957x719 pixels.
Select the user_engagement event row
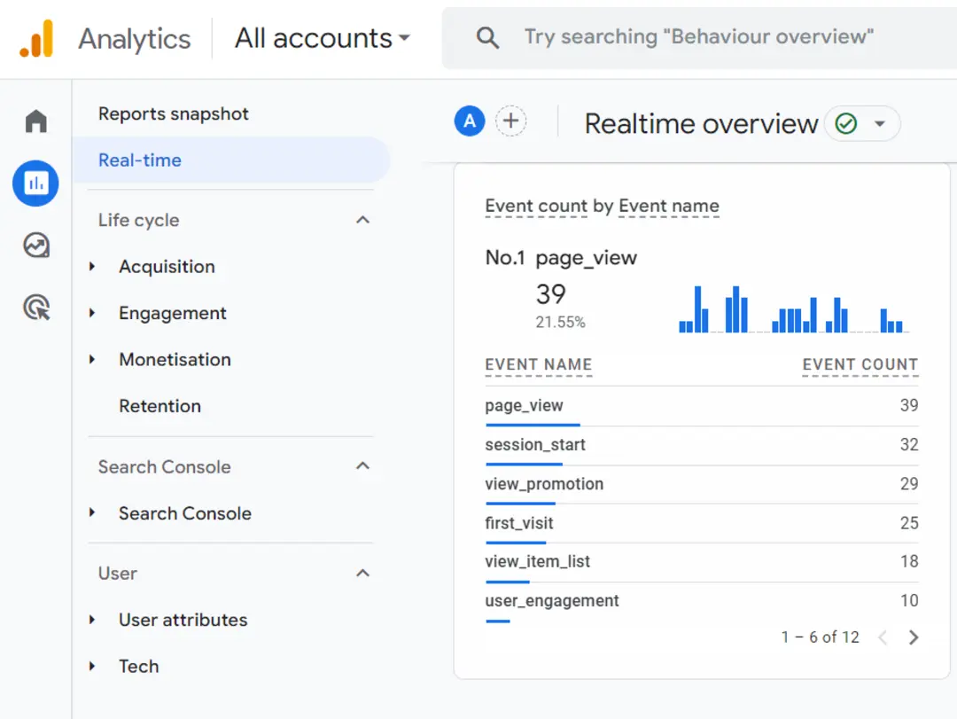coord(701,601)
